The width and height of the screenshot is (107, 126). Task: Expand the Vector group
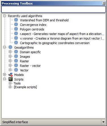point(10,70)
